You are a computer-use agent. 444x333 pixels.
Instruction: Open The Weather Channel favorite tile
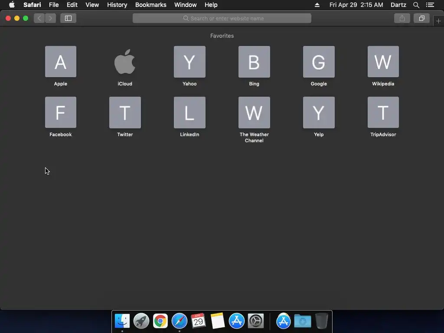tap(254, 112)
